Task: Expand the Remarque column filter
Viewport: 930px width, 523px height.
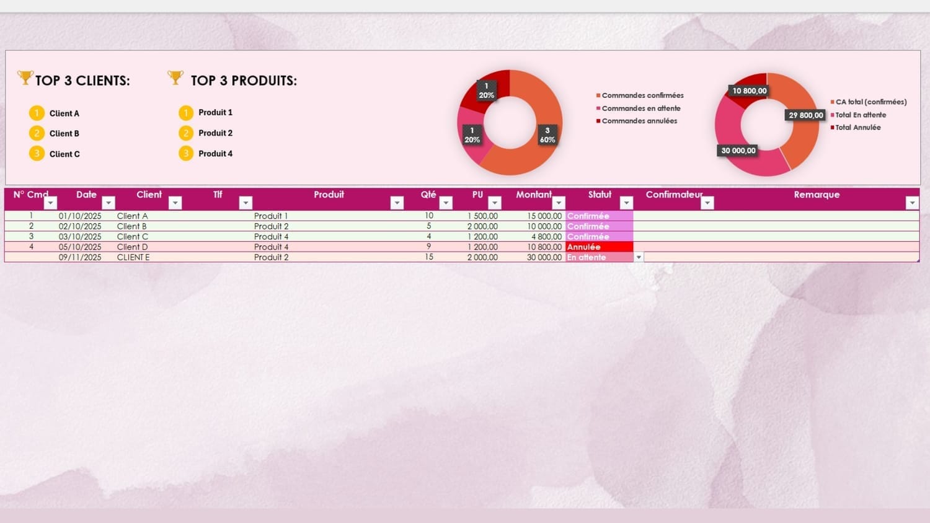Action: click(912, 203)
